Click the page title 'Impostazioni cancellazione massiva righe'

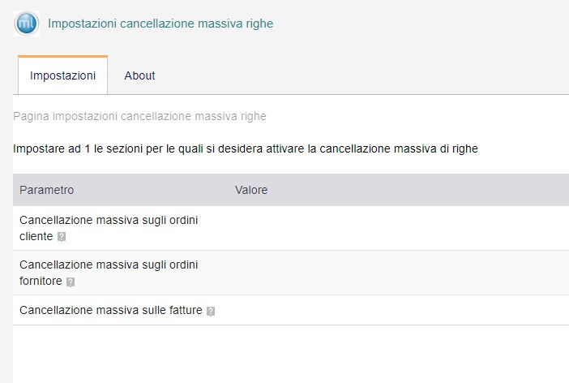point(160,24)
